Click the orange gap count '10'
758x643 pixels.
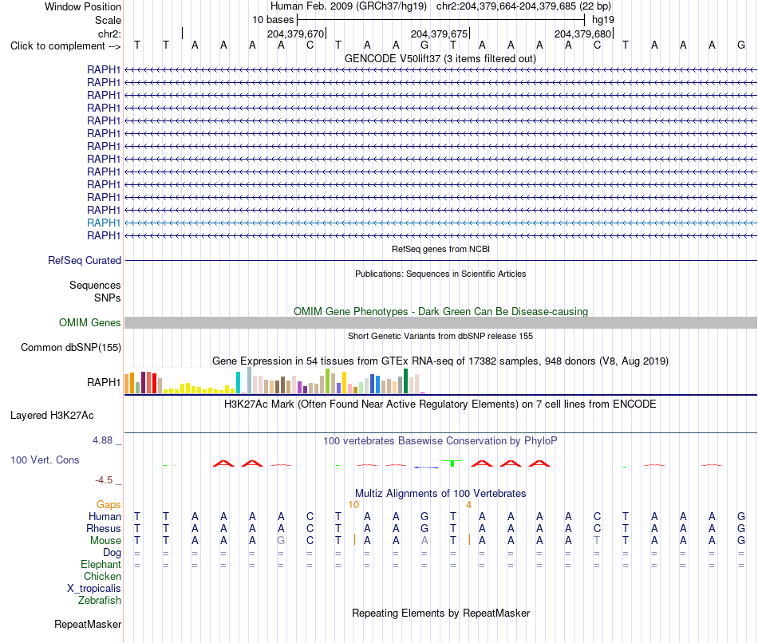tap(353, 505)
